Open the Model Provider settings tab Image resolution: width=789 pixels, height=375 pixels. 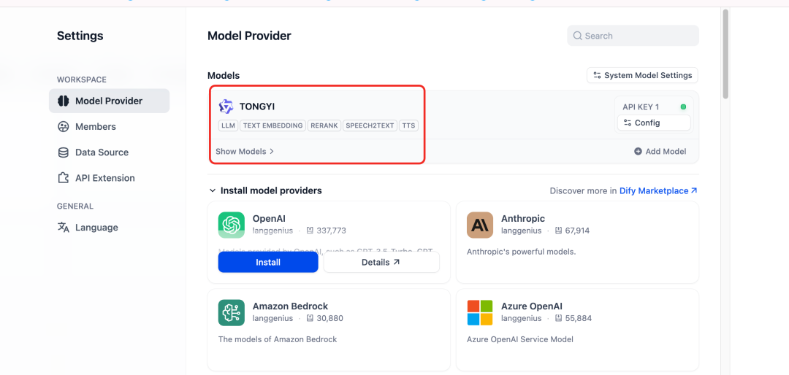tap(109, 101)
